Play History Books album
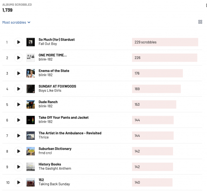This screenshot has height=192, width=207. point(18,167)
